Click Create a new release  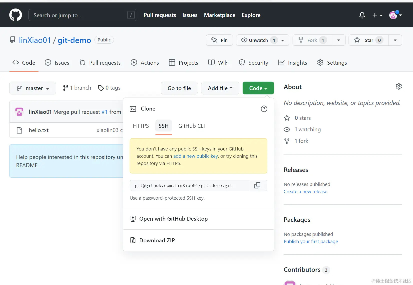click(x=305, y=192)
